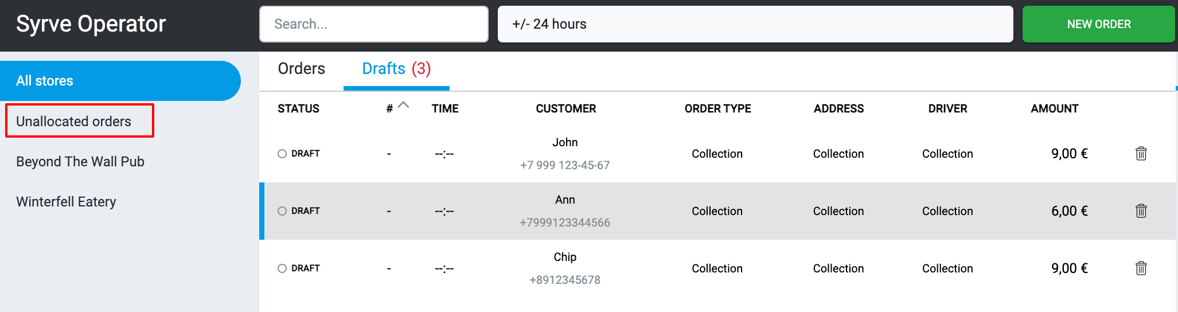
Task: Click draft status circle for John
Action: point(282,154)
